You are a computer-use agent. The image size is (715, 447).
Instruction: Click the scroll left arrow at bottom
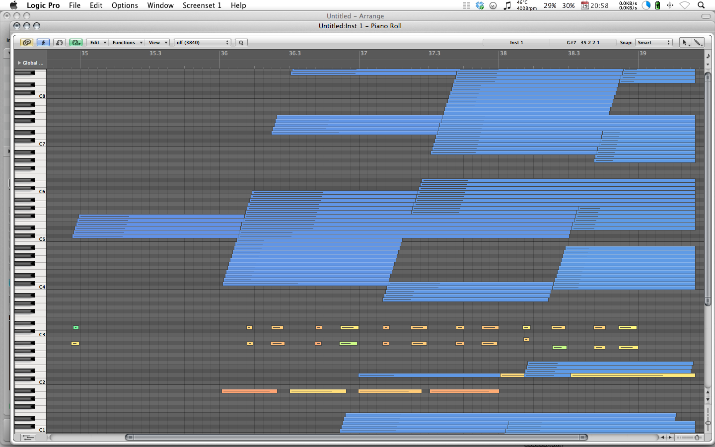662,438
